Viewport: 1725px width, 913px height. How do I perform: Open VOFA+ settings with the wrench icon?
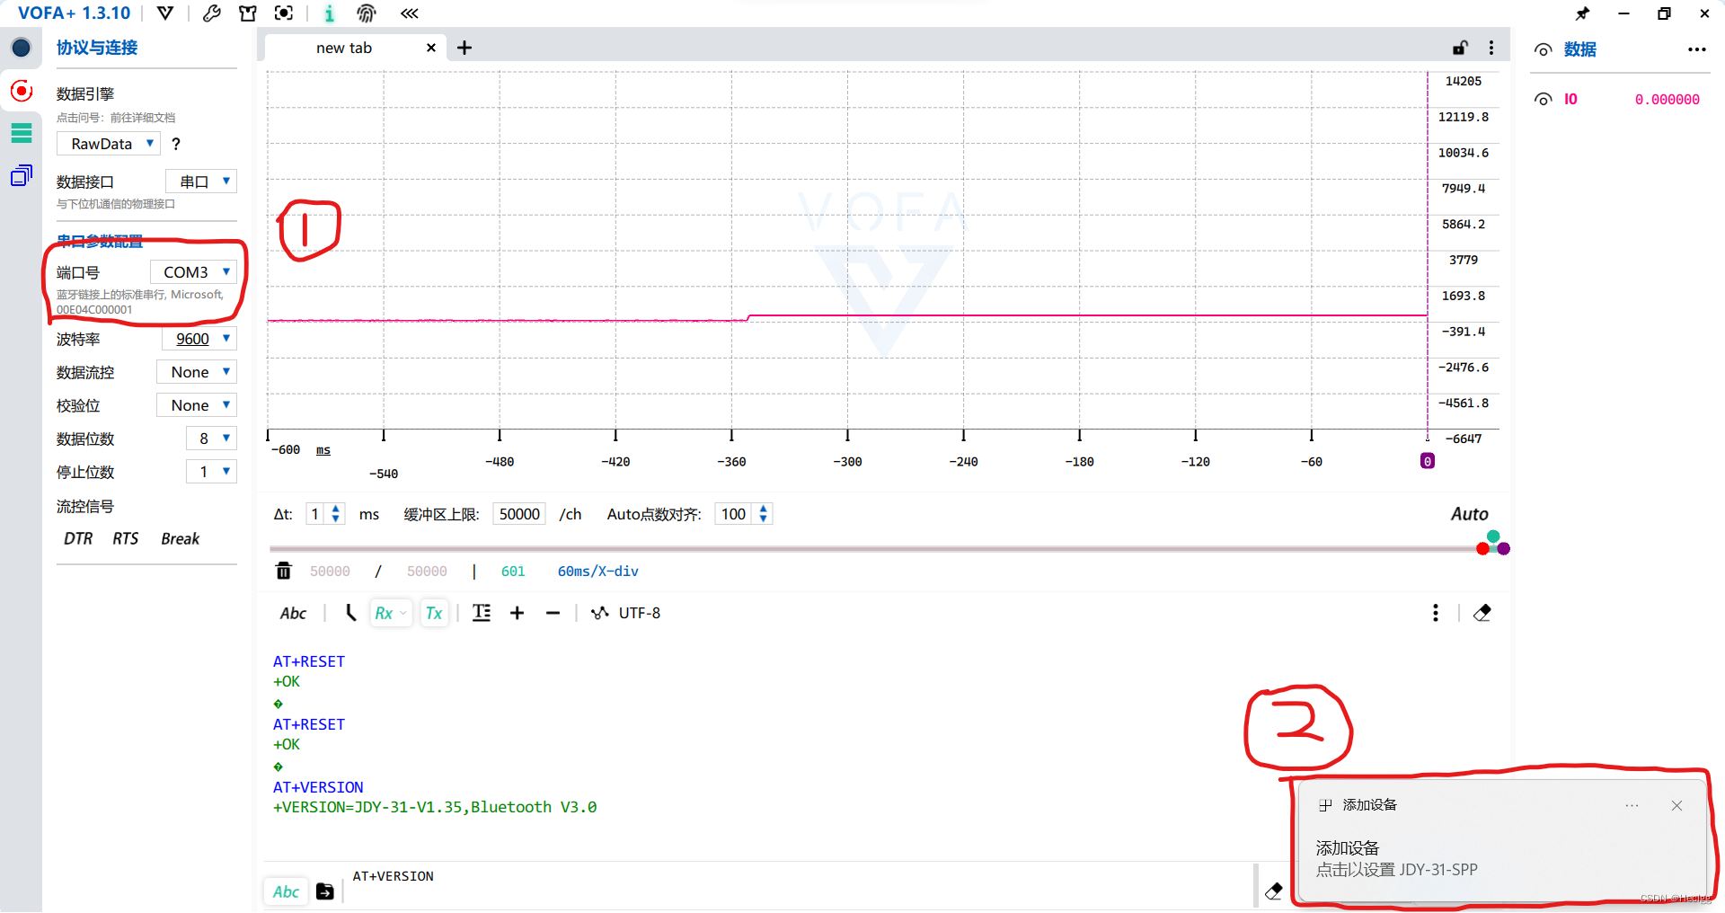[x=212, y=13]
